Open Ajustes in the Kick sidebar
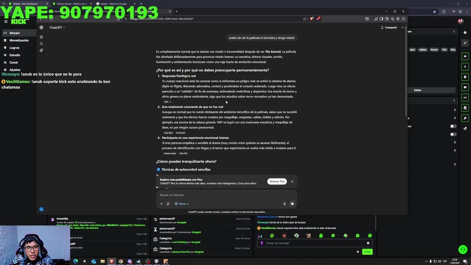 [x=18, y=70]
